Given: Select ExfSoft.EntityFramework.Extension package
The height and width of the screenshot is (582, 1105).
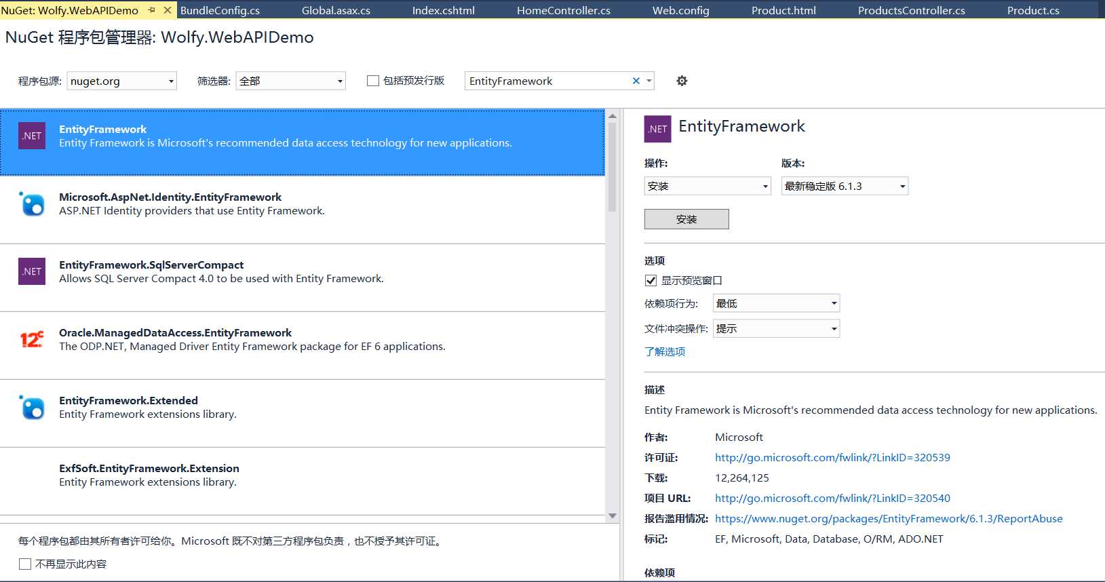Looking at the screenshot, I should (303, 482).
